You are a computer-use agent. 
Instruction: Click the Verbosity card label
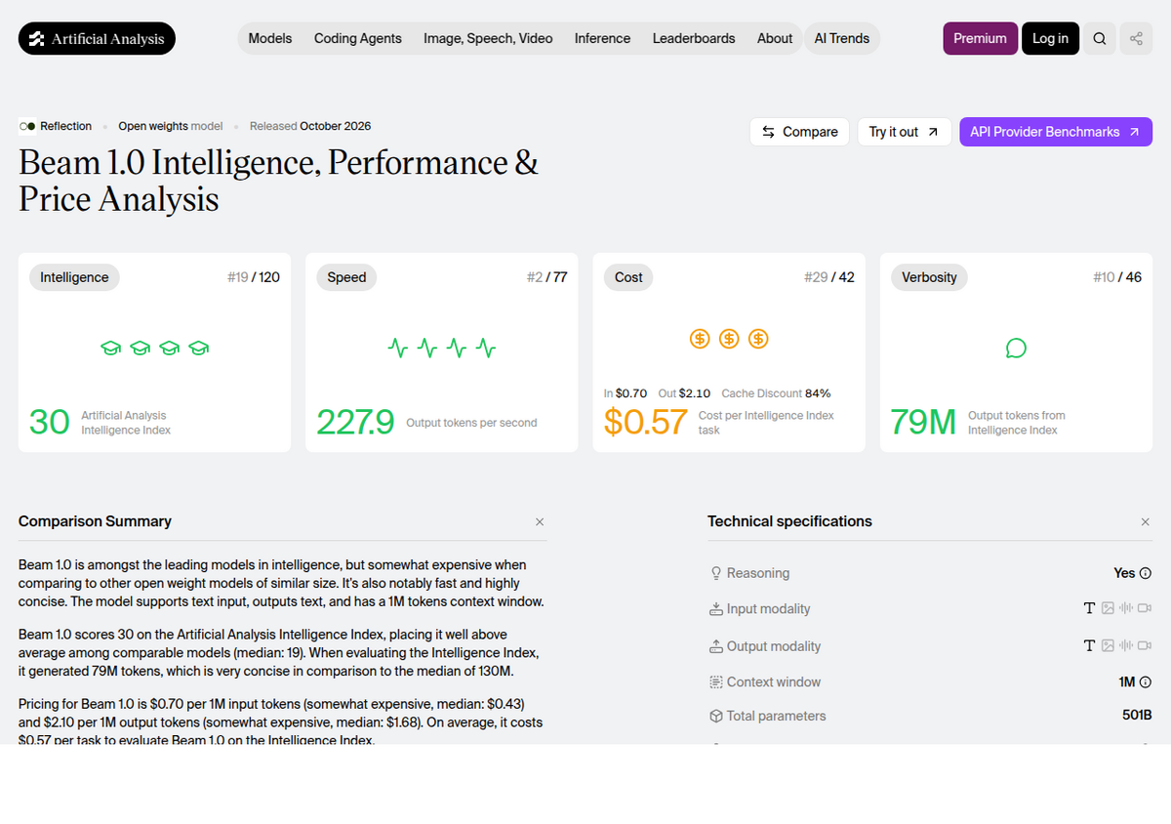pos(929,277)
